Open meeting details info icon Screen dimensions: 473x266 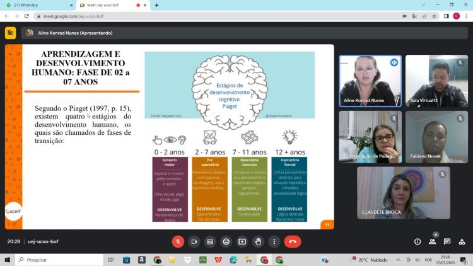coord(418,241)
